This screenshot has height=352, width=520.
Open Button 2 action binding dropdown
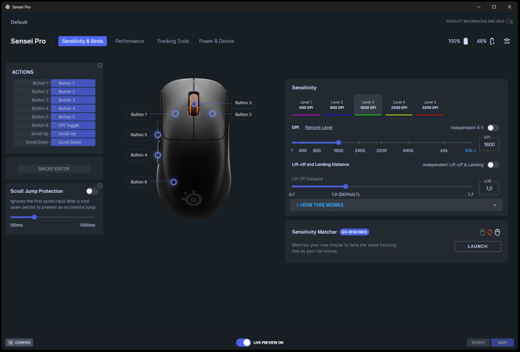tap(73, 91)
